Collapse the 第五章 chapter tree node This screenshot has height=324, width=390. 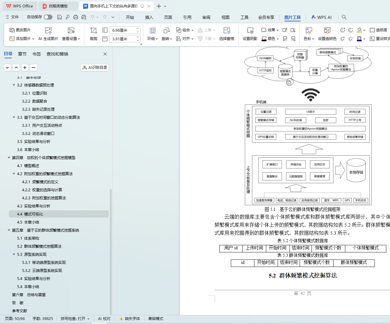point(9,230)
